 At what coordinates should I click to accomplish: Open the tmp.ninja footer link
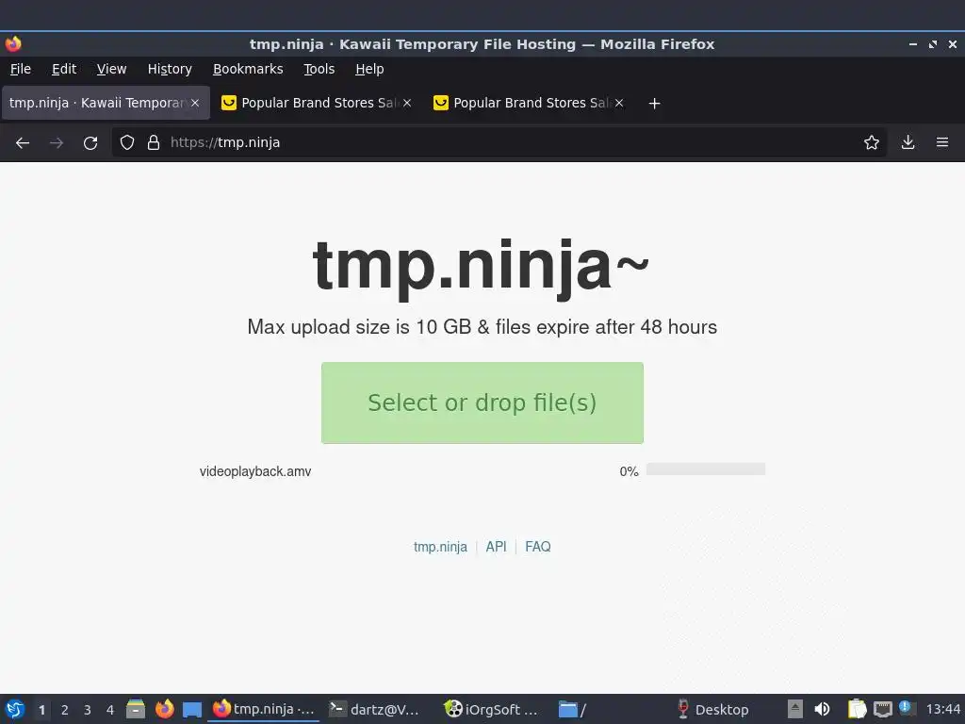[440, 547]
